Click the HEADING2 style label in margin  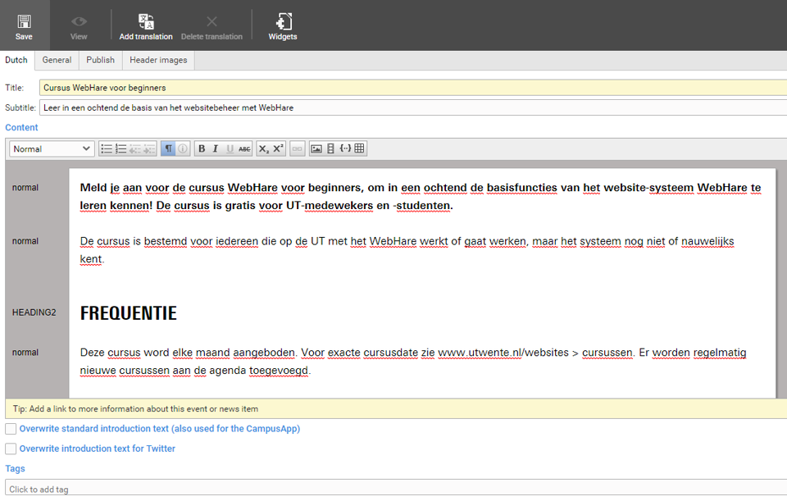click(34, 312)
